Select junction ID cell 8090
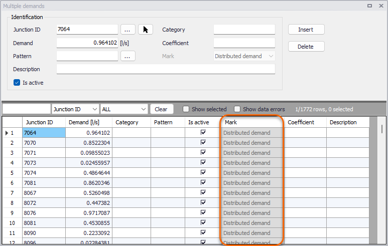The width and height of the screenshot is (388, 246). [x=44, y=233]
